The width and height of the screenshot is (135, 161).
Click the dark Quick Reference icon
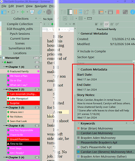[125, 12]
